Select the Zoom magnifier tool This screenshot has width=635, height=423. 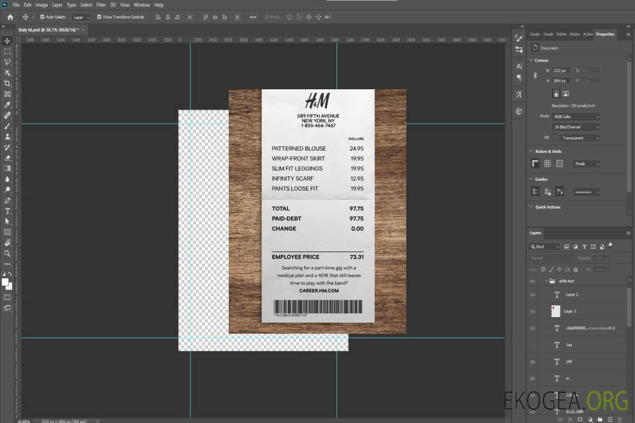click(x=7, y=253)
